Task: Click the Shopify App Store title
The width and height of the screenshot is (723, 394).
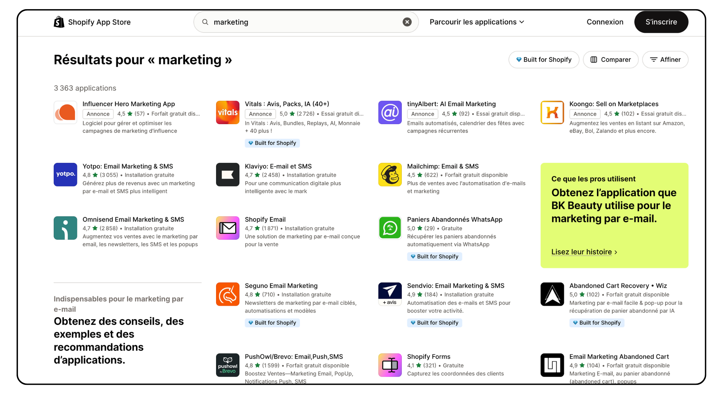Action: click(x=99, y=22)
